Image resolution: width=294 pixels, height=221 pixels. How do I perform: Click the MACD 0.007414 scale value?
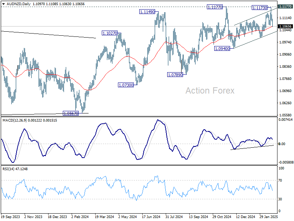[286, 119]
